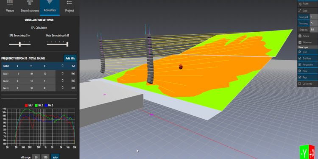Toggle the Perspective checkbox
The image size is (318, 159).
coord(300,64)
